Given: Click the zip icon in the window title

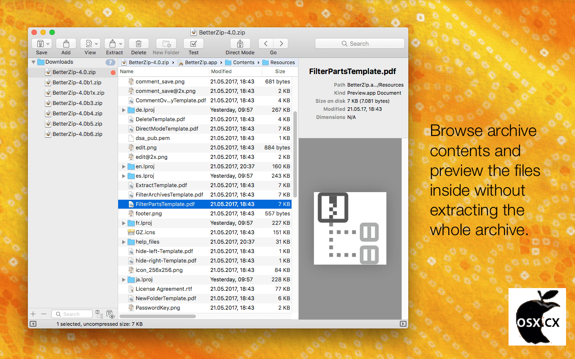Looking at the screenshot, I should [x=194, y=32].
